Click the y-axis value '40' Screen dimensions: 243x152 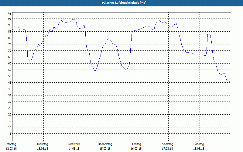pyautogui.click(x=10, y=89)
